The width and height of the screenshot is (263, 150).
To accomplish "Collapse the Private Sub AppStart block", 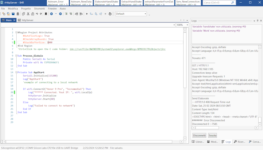I will pyautogui.click(x=16, y=73).
